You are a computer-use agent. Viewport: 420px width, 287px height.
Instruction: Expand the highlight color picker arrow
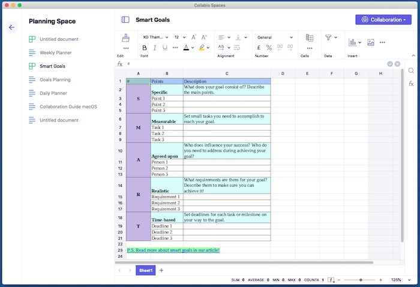208,48
